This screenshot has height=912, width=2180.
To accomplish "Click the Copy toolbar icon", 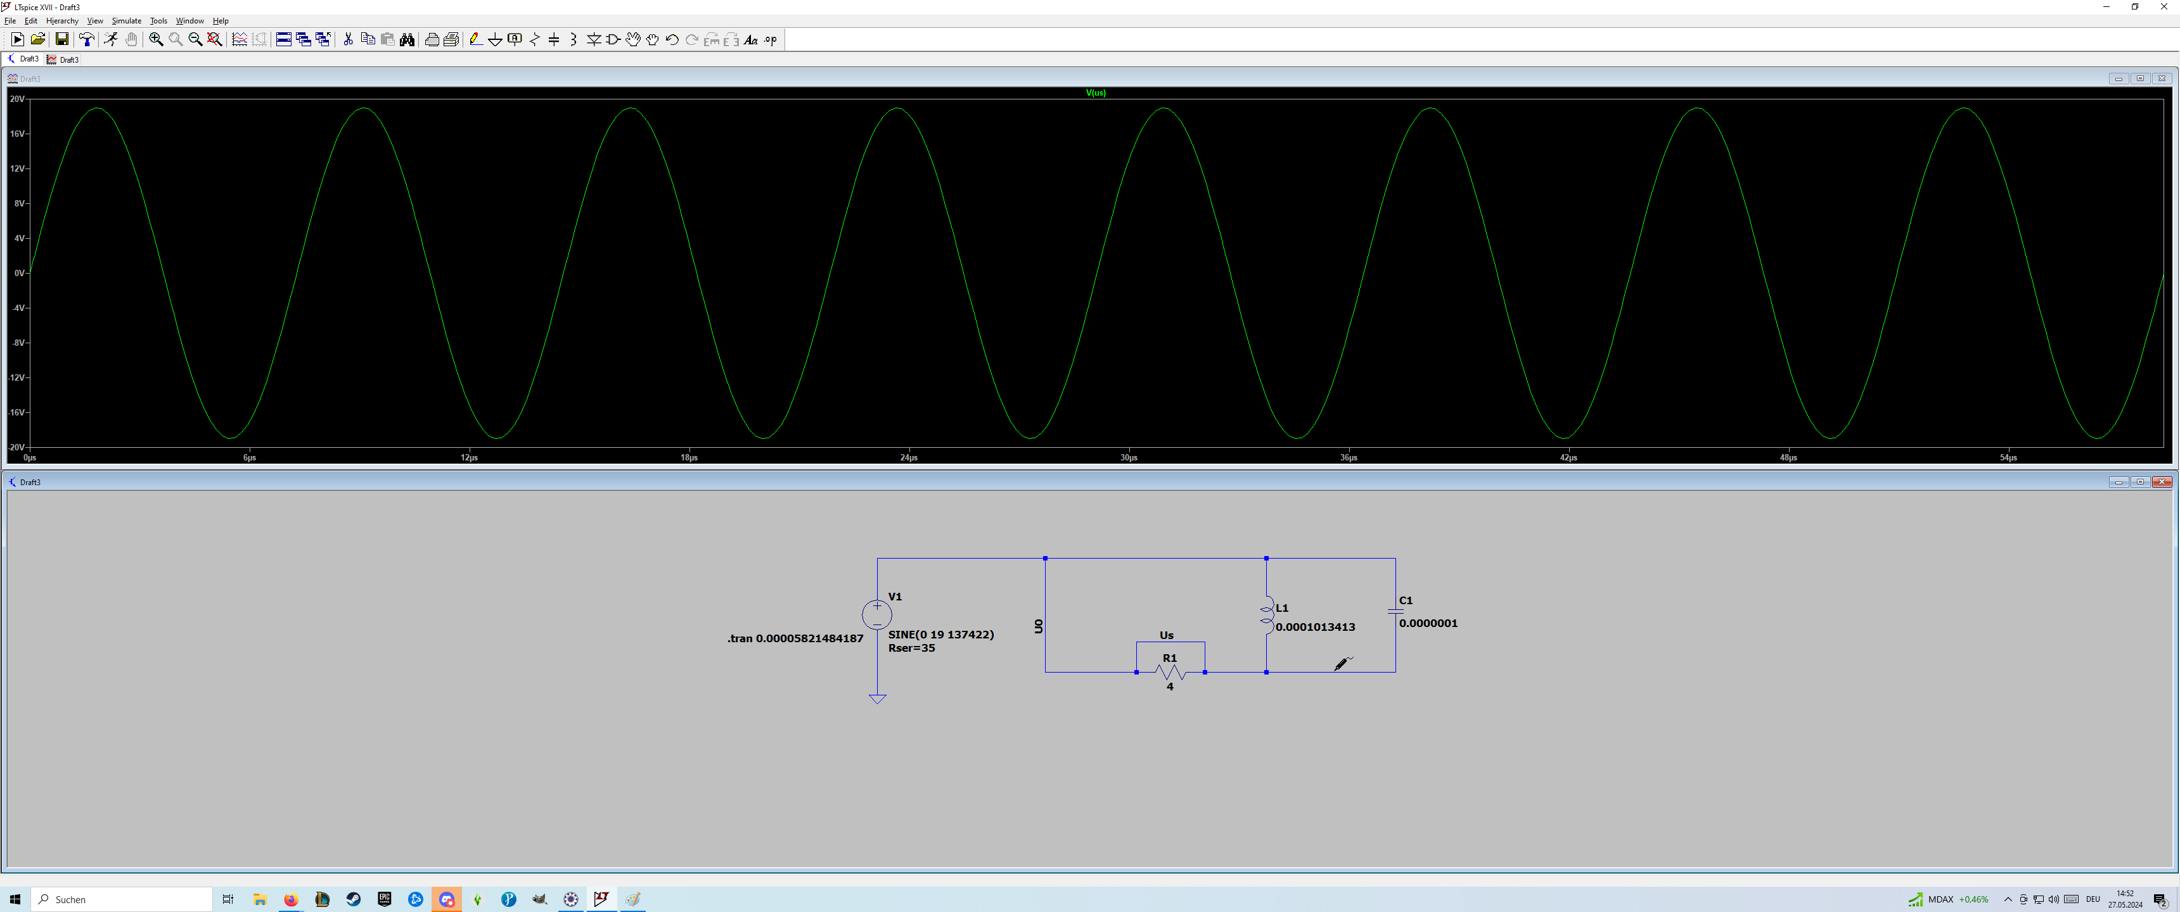I will coord(368,40).
